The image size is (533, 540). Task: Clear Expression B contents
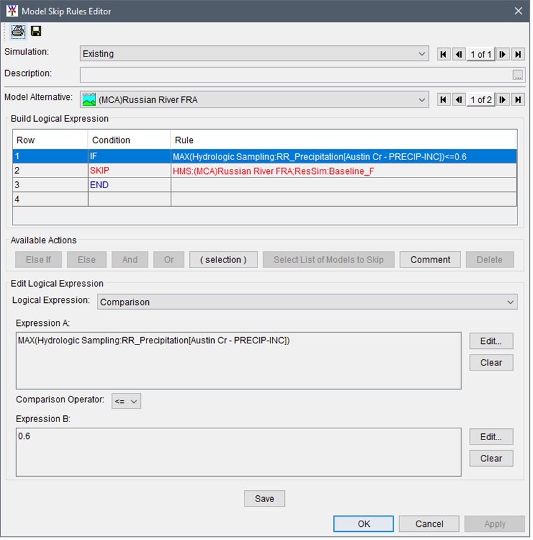(491, 458)
